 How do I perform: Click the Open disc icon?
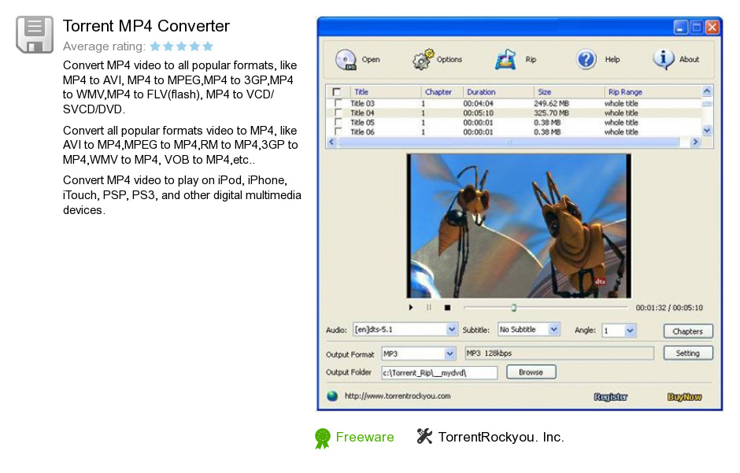[346, 60]
